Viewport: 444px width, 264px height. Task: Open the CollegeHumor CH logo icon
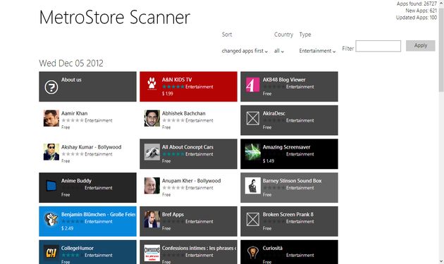tap(51, 253)
